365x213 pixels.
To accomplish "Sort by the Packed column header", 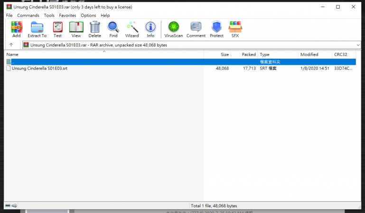I will point(244,54).
